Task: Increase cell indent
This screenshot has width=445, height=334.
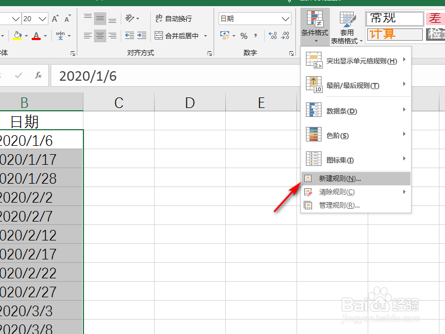Action: pyautogui.click(x=142, y=36)
